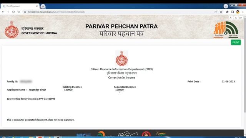Viewport: 246px width, 138px height.
Task: Click the Haryana government emblem in header
Action: (x=12, y=30)
